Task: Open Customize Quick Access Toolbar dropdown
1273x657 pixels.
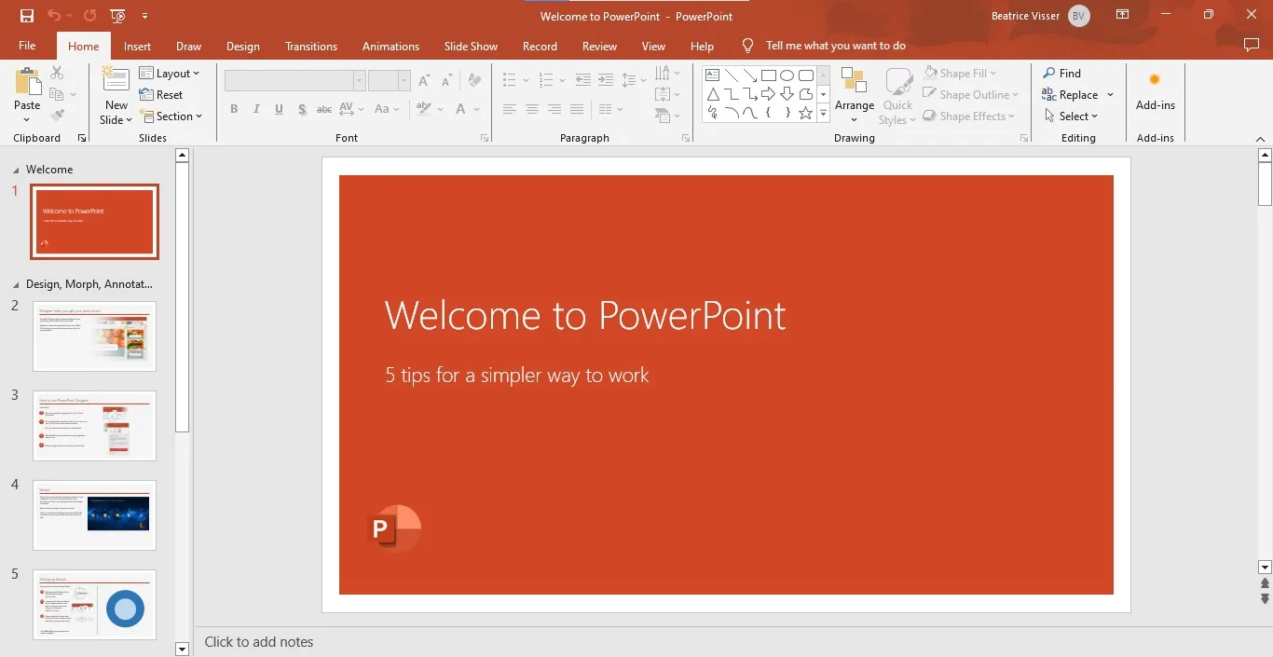Action: coord(144,16)
